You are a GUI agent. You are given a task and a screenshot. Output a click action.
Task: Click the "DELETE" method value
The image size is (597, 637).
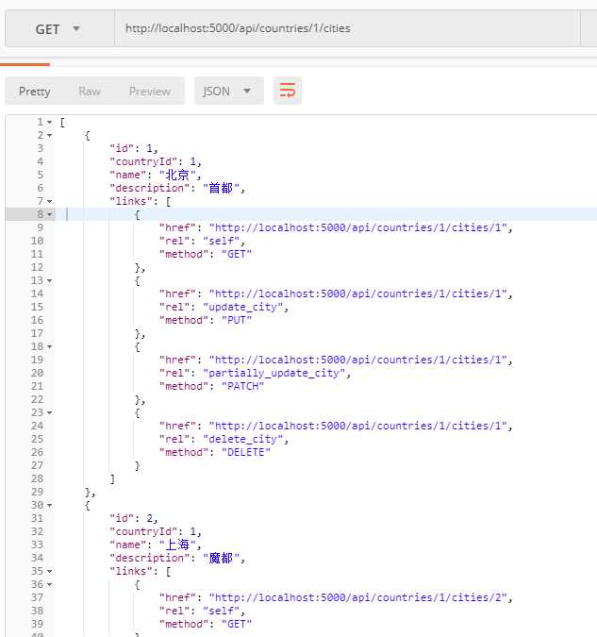(x=246, y=453)
